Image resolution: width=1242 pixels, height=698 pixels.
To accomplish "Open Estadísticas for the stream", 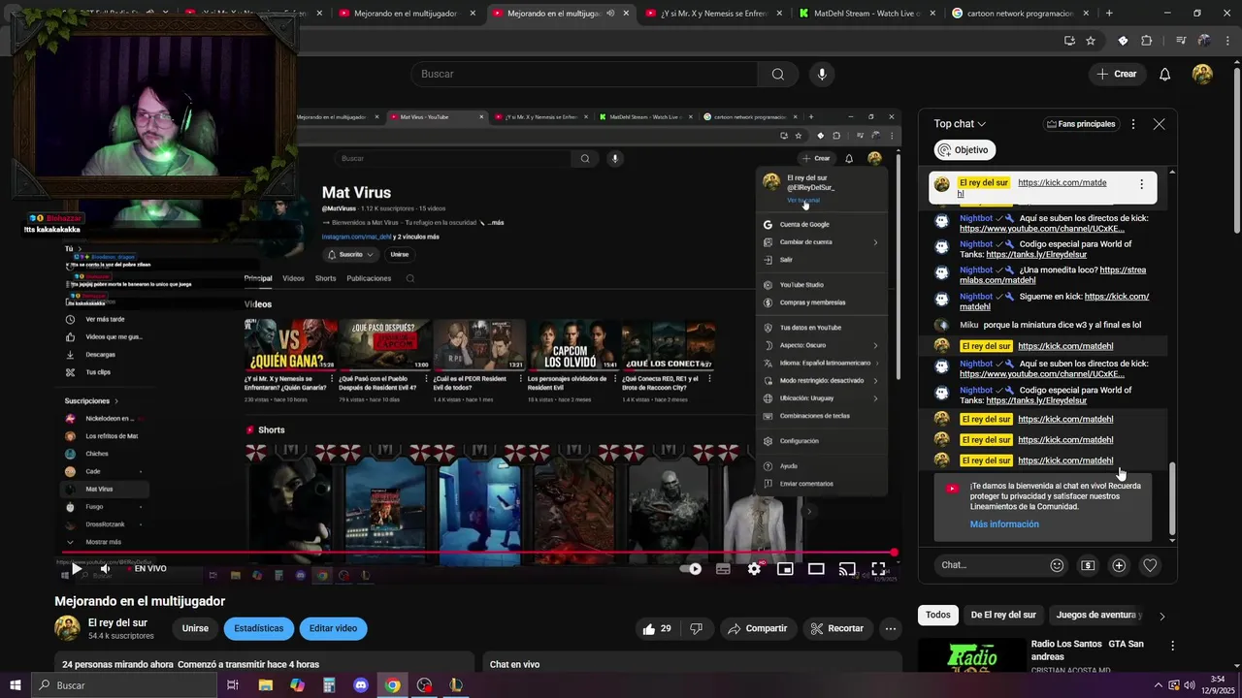I will point(259,628).
